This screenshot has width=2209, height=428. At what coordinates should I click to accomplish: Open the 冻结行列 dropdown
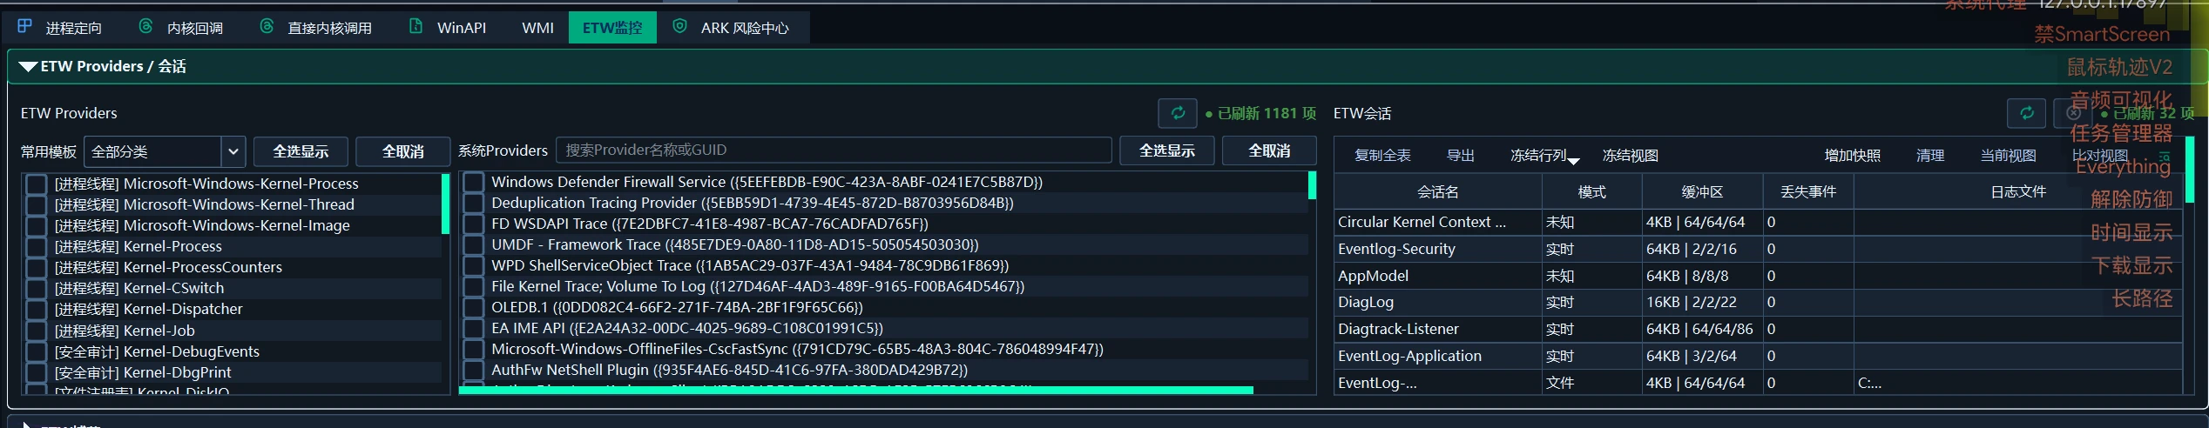[1544, 156]
